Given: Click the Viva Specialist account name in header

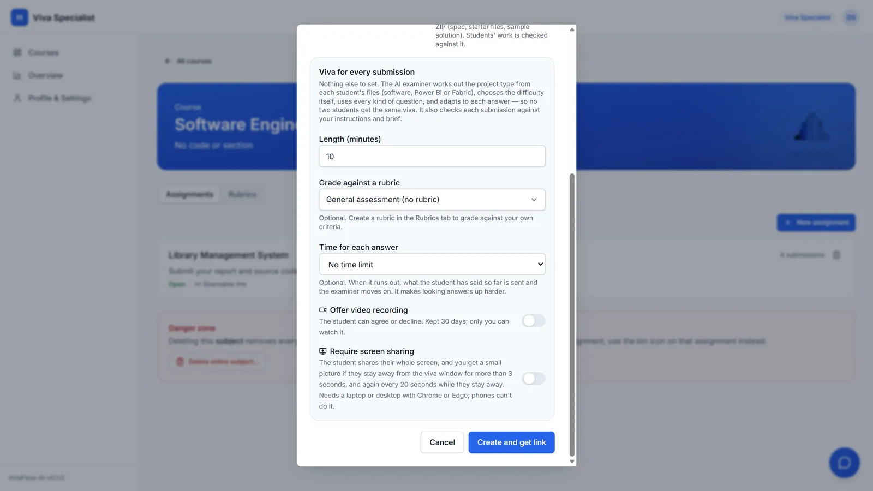Looking at the screenshot, I should [x=808, y=17].
